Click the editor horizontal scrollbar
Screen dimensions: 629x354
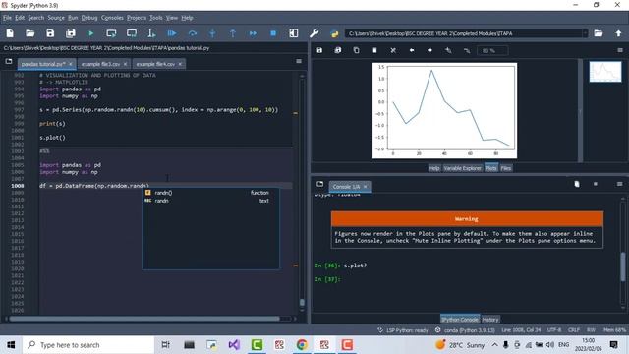coord(144,319)
